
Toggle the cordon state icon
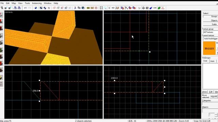(x=88, y=8)
